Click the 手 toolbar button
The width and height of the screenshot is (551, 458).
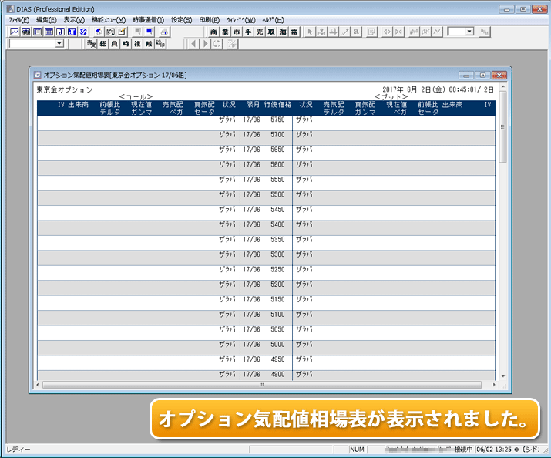coord(249,32)
